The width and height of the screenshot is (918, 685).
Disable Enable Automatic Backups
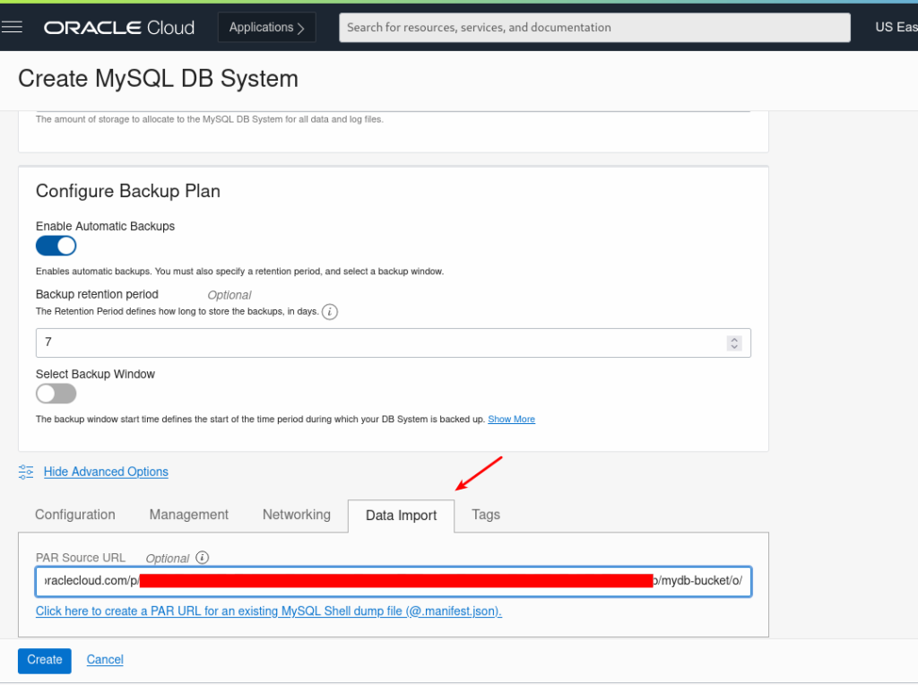click(56, 245)
